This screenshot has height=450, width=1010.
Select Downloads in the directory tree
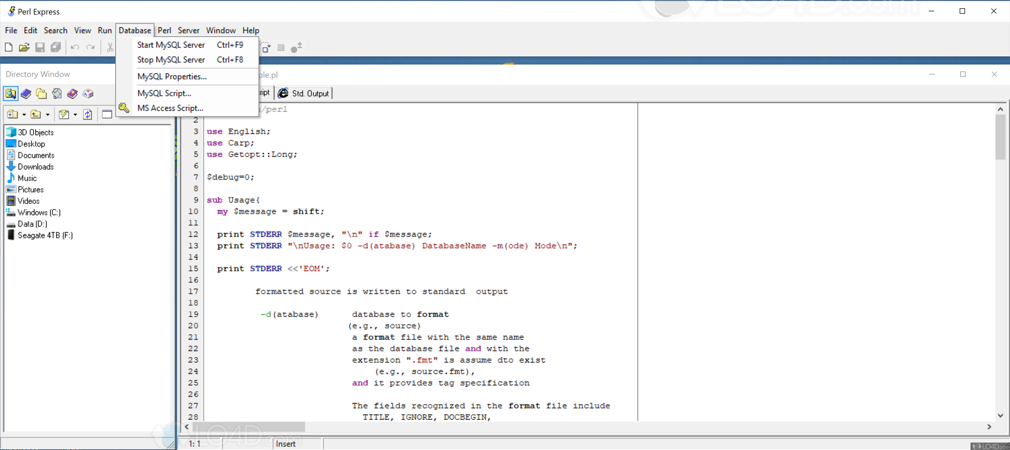36,166
